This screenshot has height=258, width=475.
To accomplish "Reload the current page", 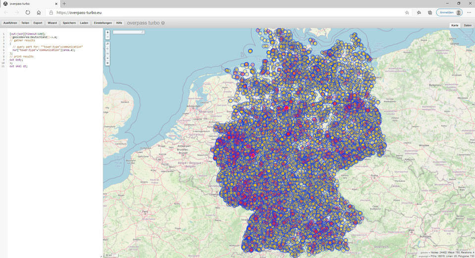I will [28, 12].
